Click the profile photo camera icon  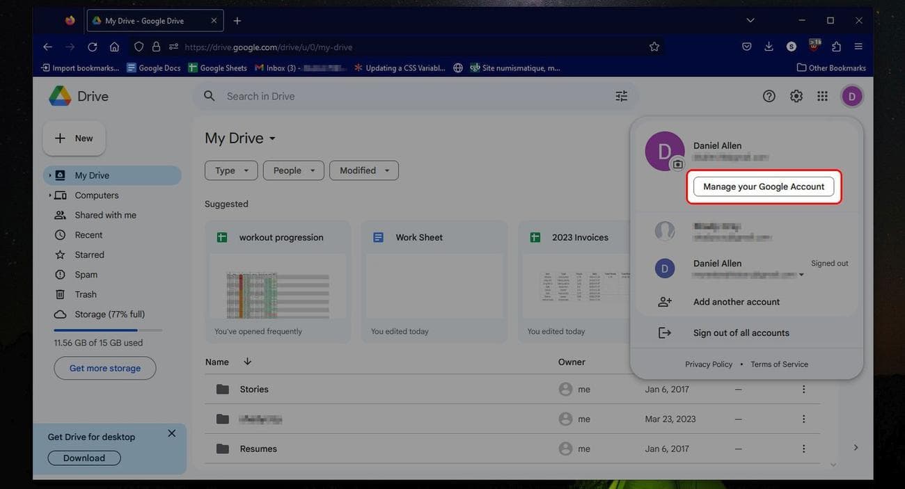point(677,165)
